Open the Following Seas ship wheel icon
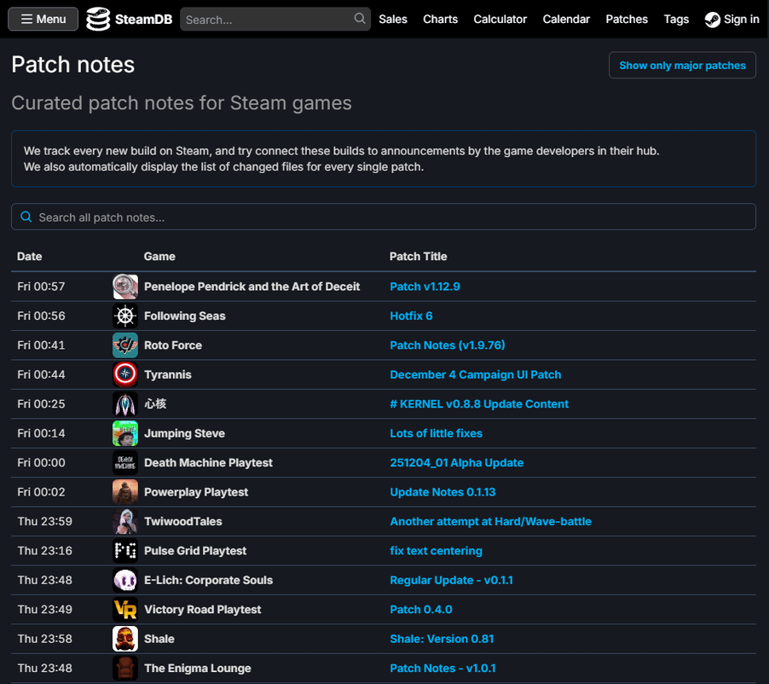 pyautogui.click(x=125, y=316)
